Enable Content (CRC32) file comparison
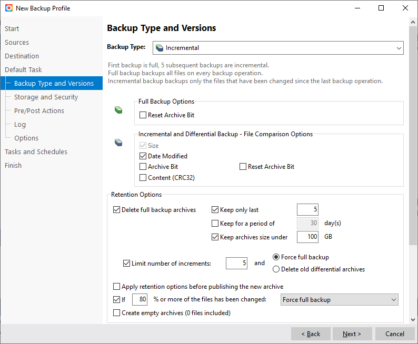 pos(143,178)
